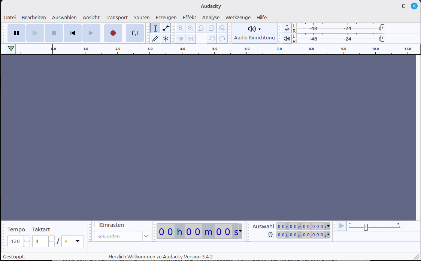Increase Taktart numerator with up stepper
This screenshot has height=261, width=421.
(52, 238)
